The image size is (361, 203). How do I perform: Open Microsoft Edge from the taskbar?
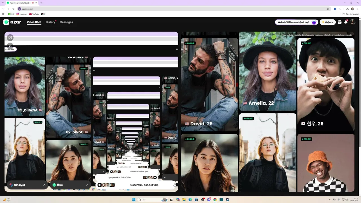190,200
